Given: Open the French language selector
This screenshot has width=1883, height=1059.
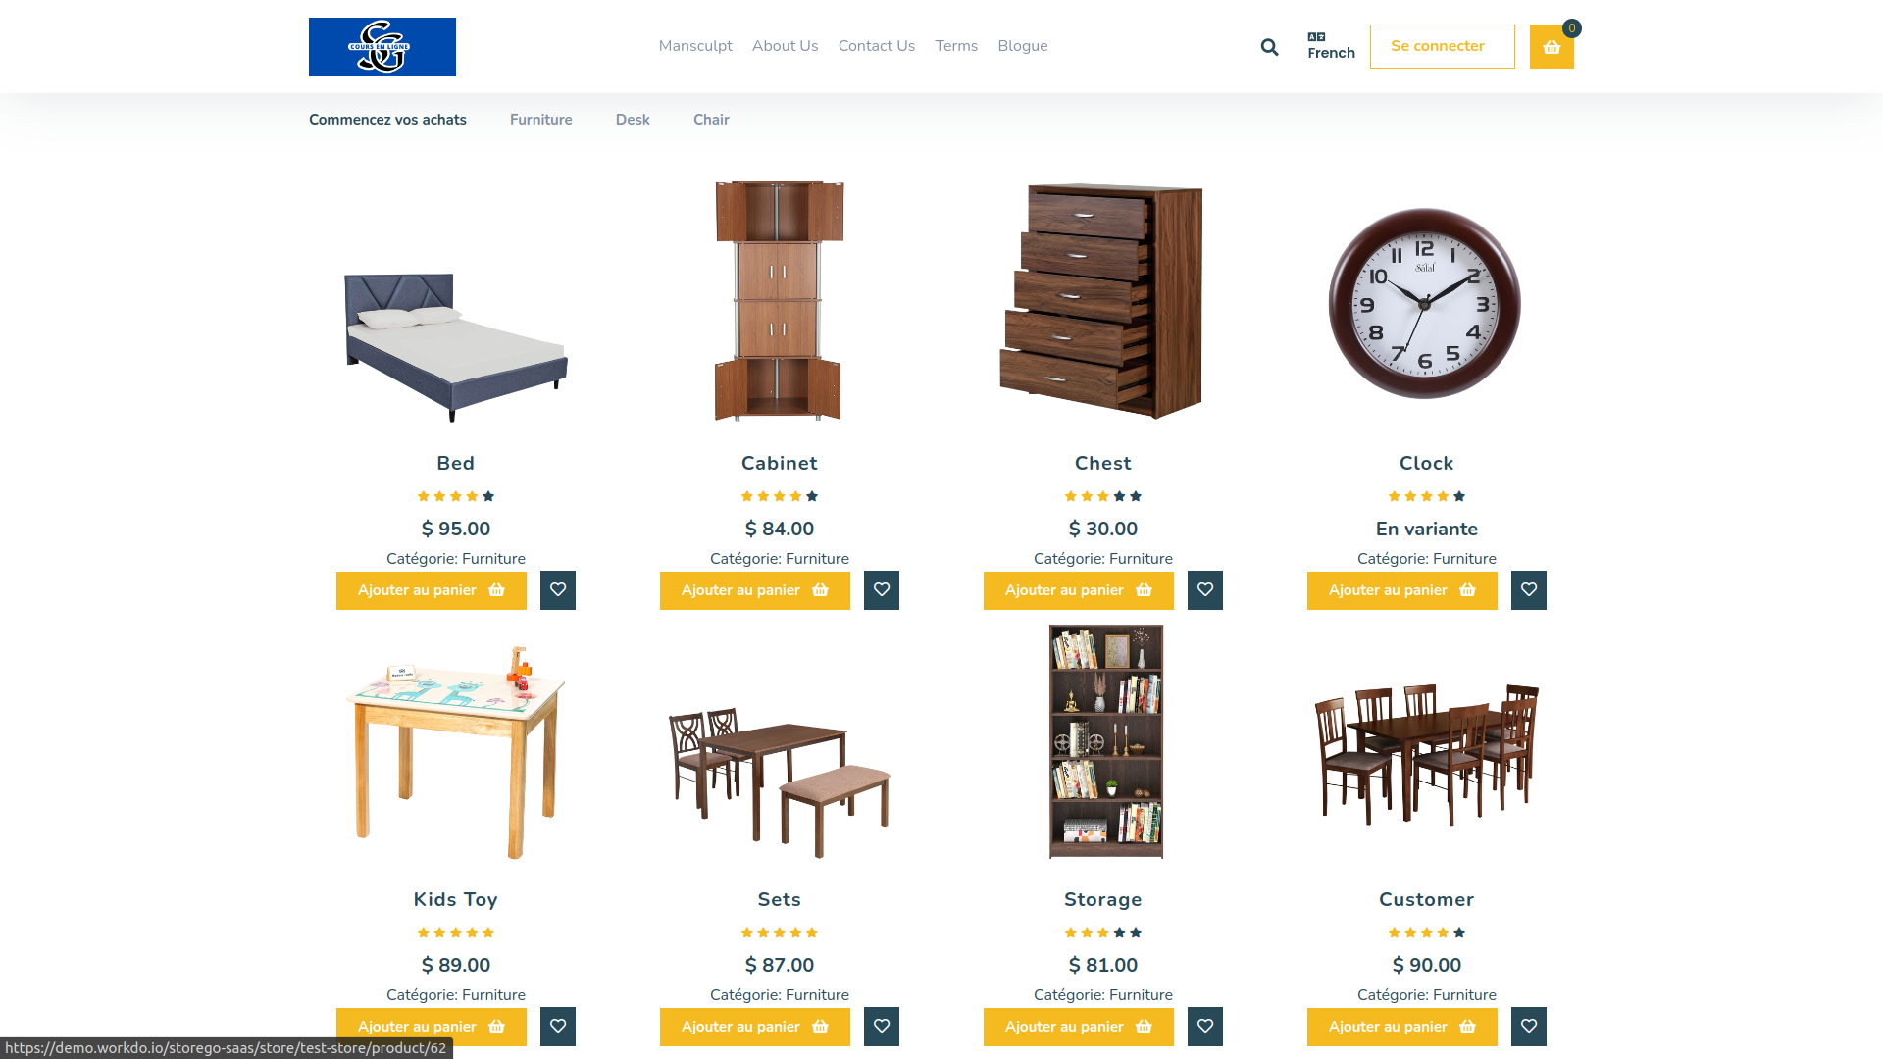Looking at the screenshot, I should click(1331, 46).
